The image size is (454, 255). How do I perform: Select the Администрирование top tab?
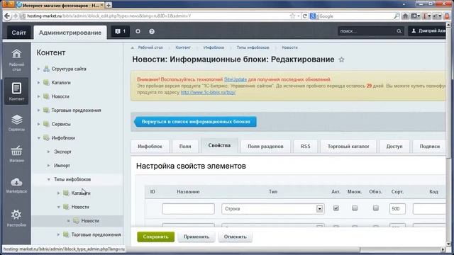point(70,33)
